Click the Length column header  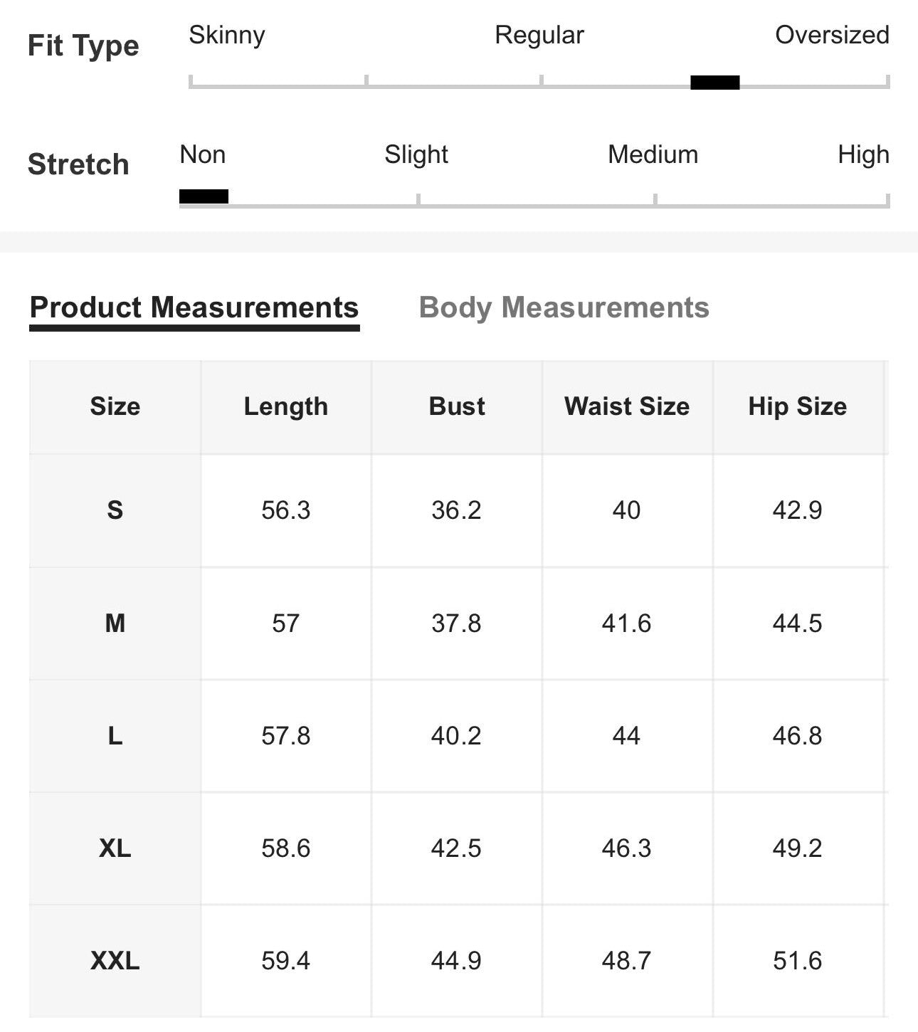point(286,406)
